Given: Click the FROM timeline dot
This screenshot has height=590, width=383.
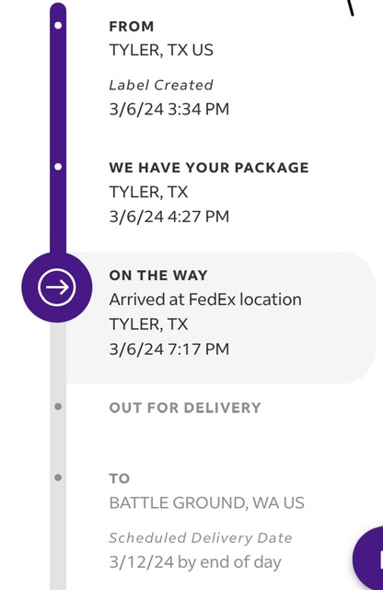Looking at the screenshot, I should tap(58, 26).
